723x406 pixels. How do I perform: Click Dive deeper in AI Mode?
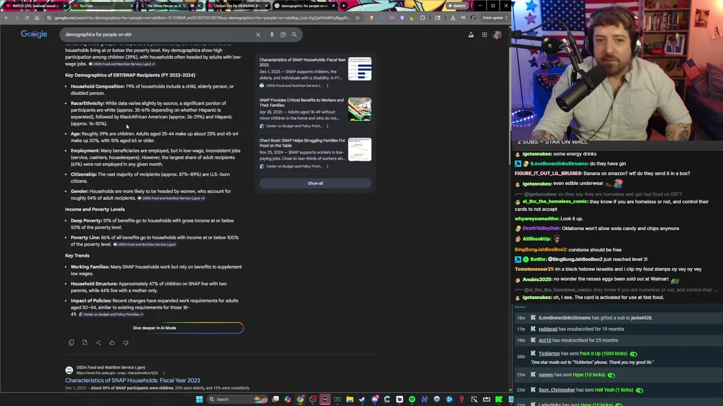pyautogui.click(x=154, y=328)
